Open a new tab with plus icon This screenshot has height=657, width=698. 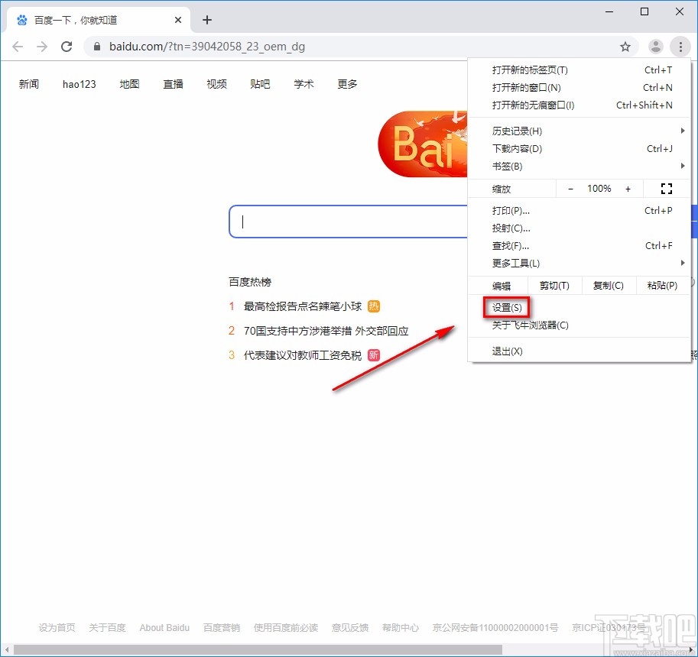(x=206, y=20)
